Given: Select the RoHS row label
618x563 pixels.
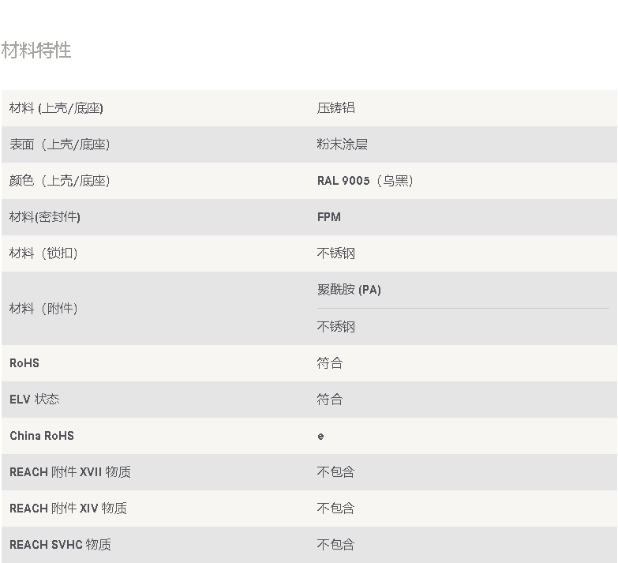Looking at the screenshot, I should pos(24,363).
